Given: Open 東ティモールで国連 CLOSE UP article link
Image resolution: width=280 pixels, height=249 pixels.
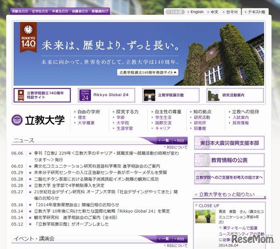Looking at the screenshot, I should [x=241, y=234].
